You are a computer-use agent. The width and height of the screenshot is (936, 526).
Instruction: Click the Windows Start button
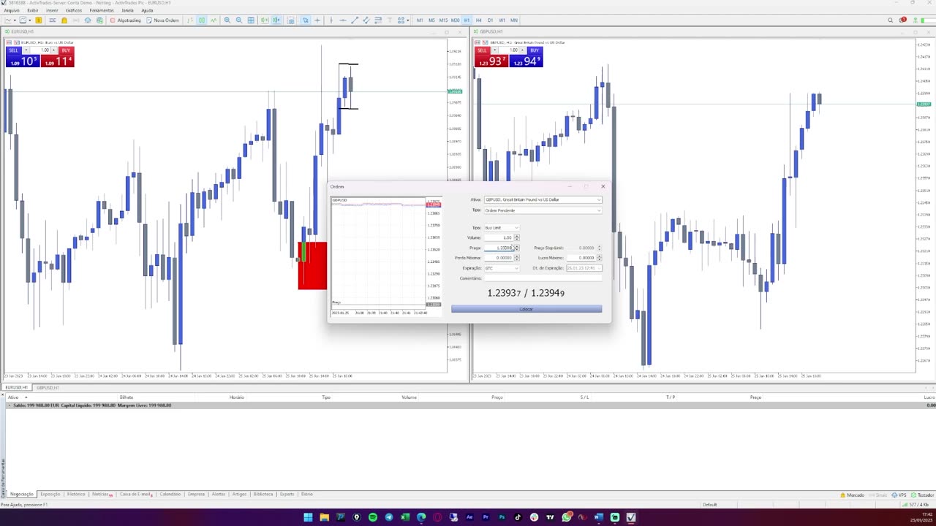(x=308, y=517)
